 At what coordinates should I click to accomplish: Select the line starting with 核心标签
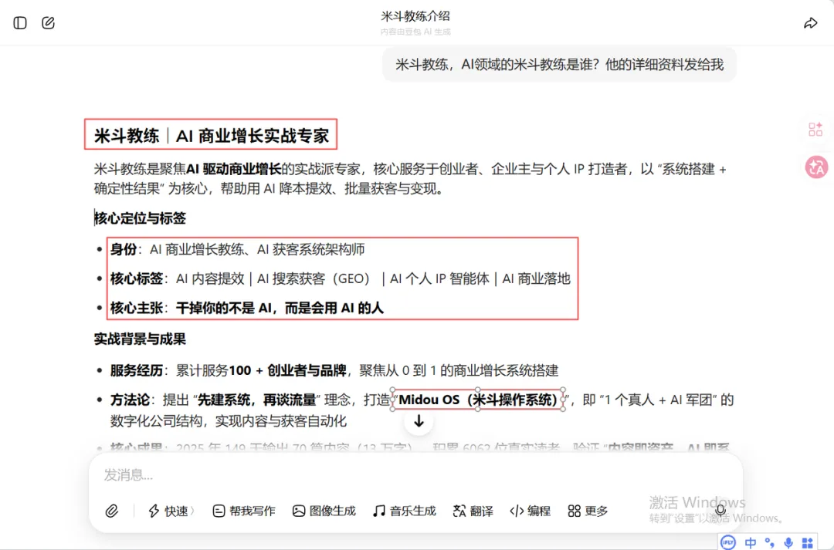[x=341, y=278]
